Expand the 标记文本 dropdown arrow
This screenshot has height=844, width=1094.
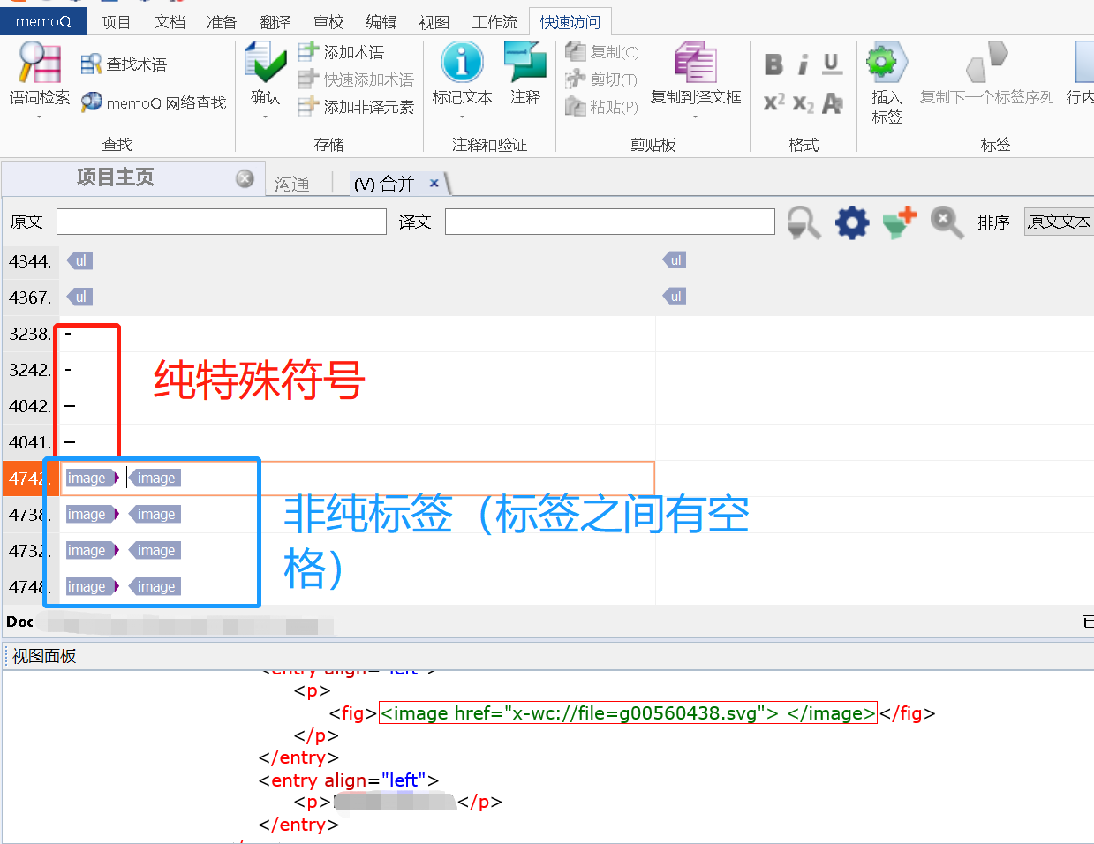coord(463,117)
